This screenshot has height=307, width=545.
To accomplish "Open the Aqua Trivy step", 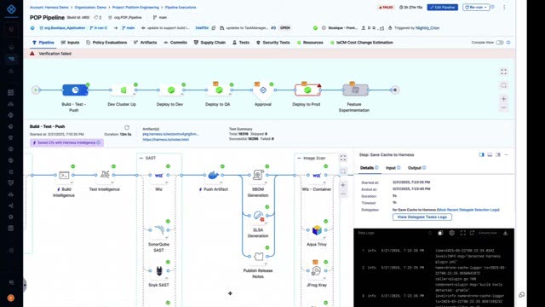I will (x=317, y=230).
